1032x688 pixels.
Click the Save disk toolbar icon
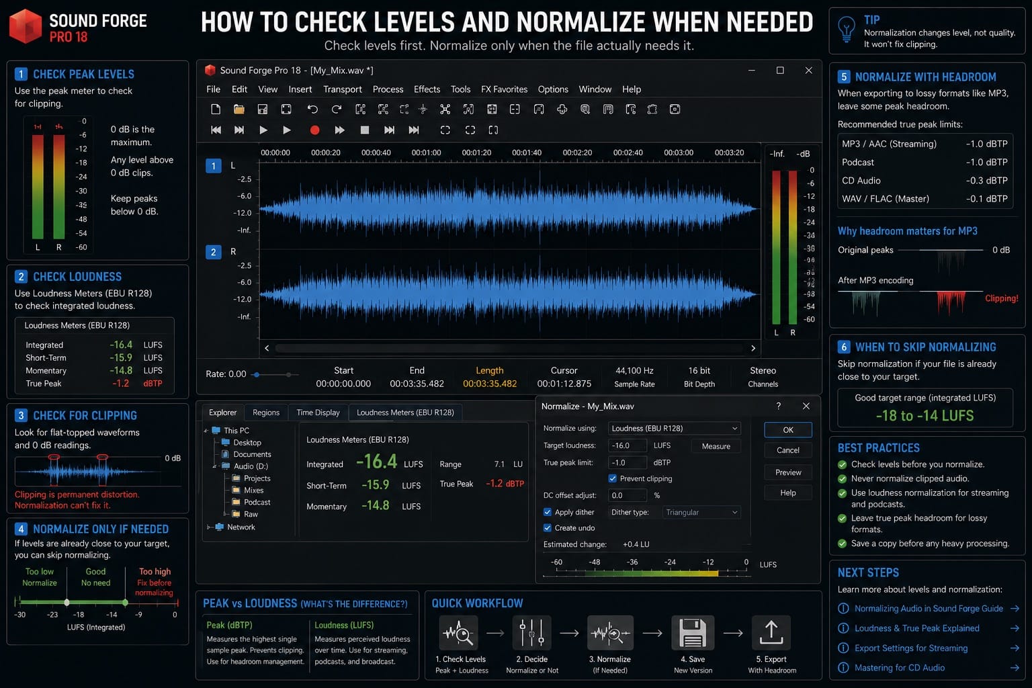coord(263,110)
